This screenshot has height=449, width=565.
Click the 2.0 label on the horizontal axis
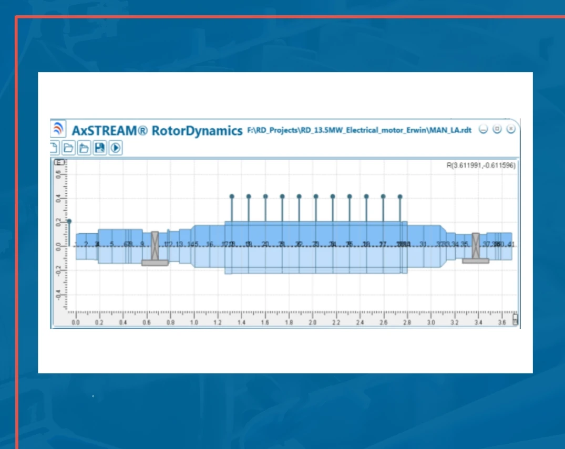(x=312, y=322)
